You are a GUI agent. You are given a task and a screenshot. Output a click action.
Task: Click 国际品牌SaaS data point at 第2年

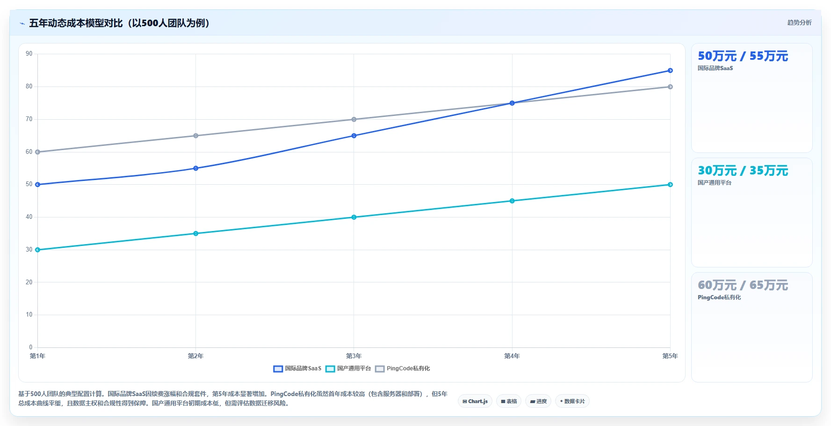click(196, 168)
